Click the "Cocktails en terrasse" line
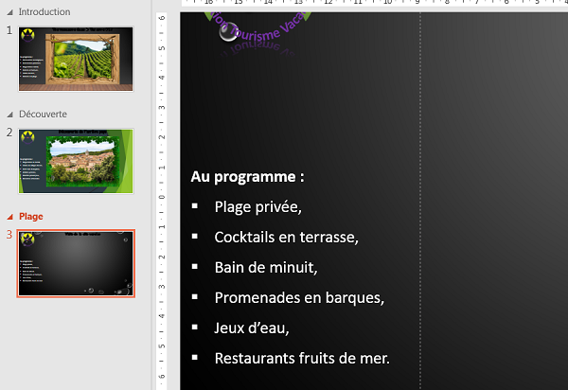Viewport: 568px width, 390px height. coord(286,237)
